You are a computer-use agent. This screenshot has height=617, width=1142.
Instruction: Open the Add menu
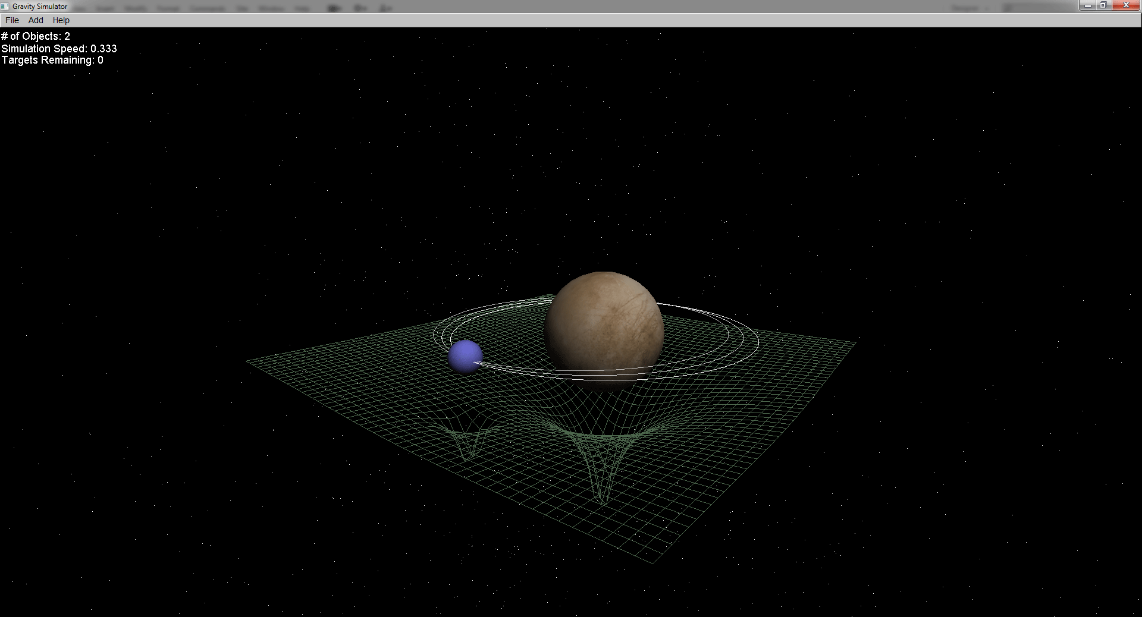point(36,20)
